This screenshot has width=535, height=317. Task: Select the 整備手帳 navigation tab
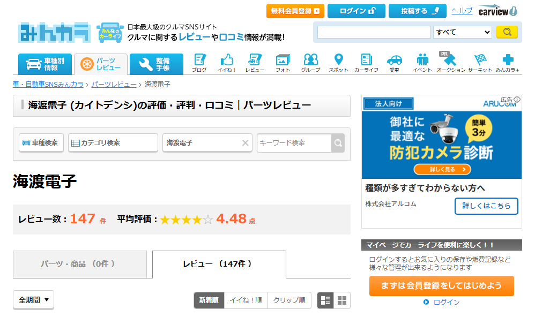point(156,64)
